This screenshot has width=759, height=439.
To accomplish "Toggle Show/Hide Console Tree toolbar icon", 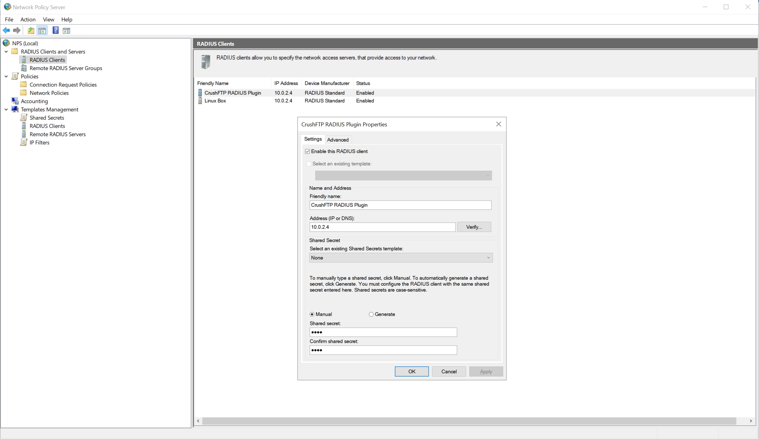I will pyautogui.click(x=42, y=30).
